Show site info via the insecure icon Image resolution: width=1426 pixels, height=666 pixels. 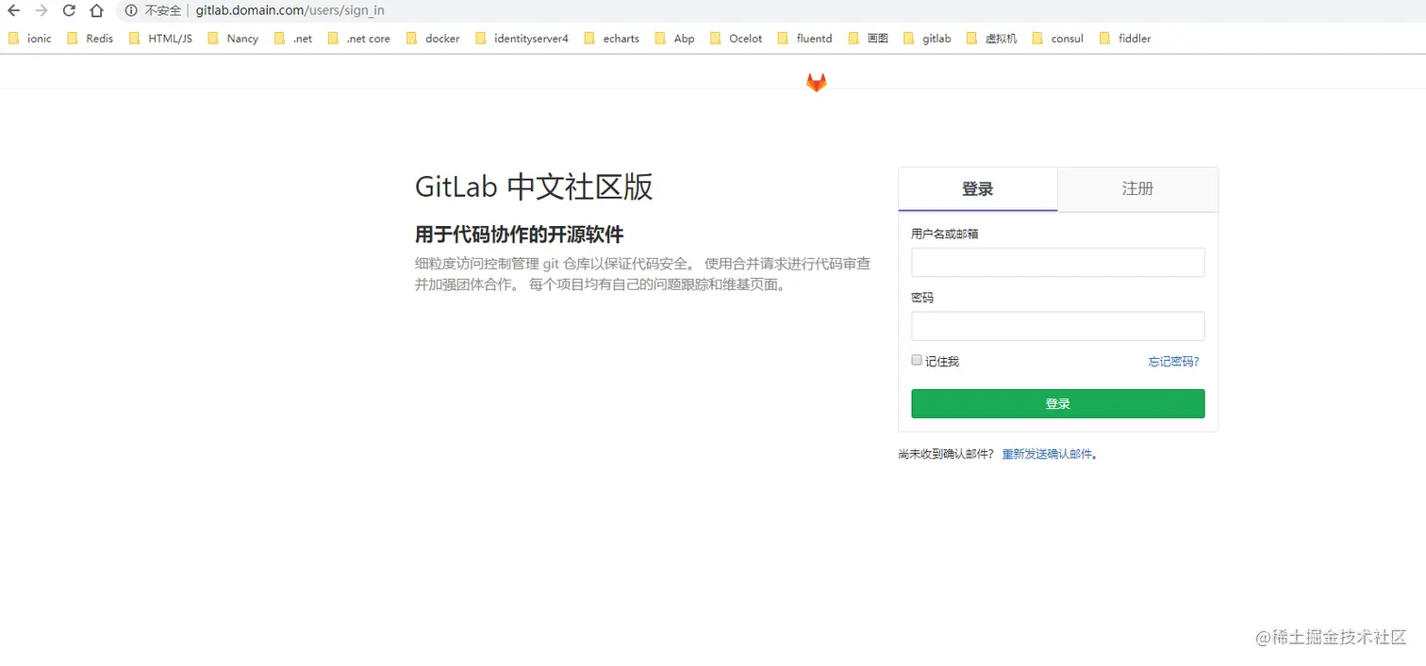(132, 10)
